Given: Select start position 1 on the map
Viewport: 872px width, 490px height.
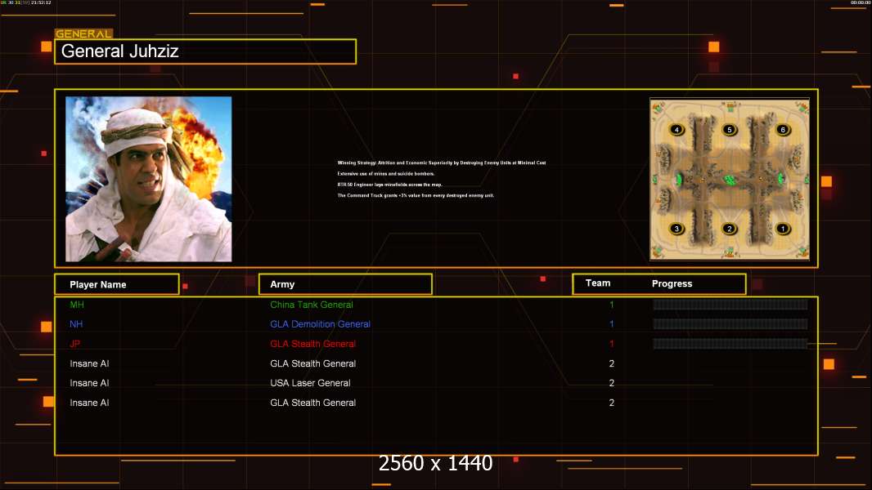Looking at the screenshot, I should click(783, 229).
